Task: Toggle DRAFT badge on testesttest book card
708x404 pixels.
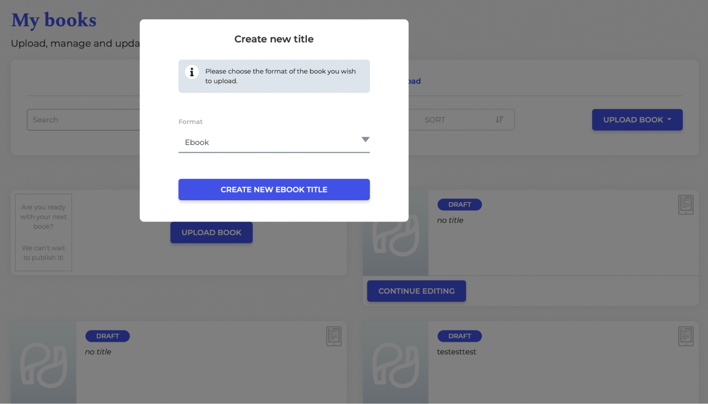Action: point(459,335)
